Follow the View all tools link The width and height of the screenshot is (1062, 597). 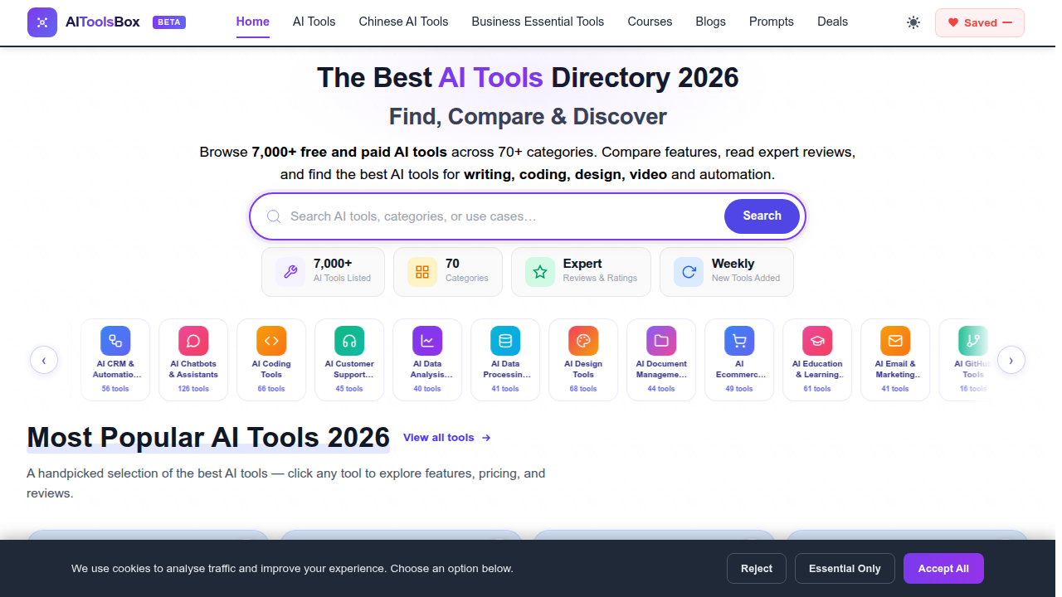point(447,438)
